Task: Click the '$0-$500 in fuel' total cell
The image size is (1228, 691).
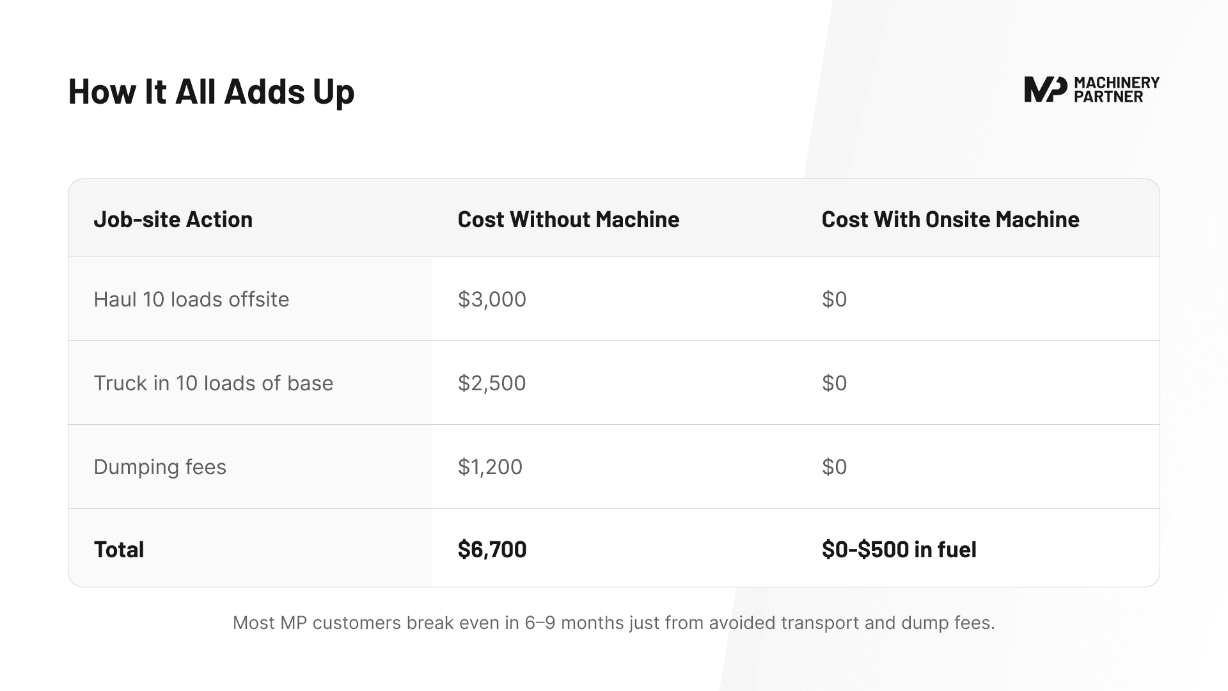Action: coord(899,550)
